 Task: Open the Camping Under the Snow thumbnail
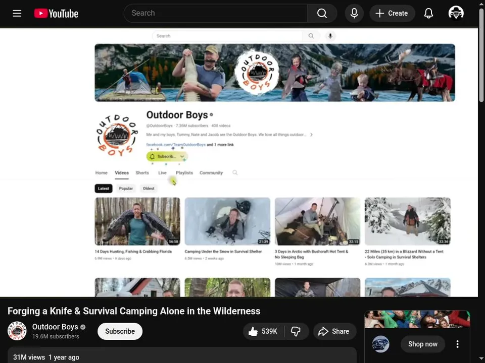click(x=227, y=221)
